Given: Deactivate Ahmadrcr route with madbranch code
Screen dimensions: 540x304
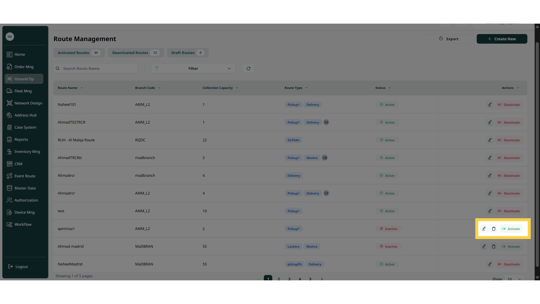Looking at the screenshot, I should [x=509, y=175].
